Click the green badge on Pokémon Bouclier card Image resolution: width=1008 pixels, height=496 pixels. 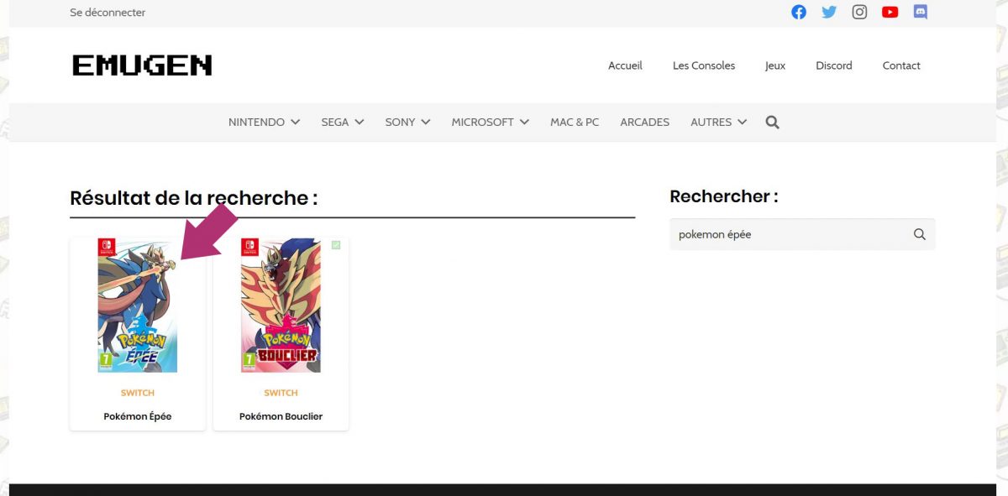[336, 245]
